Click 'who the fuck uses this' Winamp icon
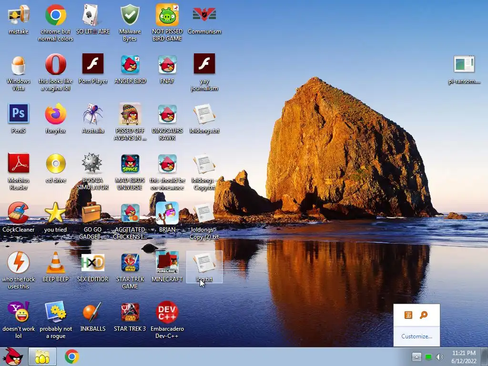 click(x=19, y=271)
